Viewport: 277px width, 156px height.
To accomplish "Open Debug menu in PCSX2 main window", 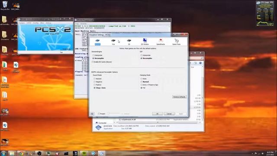I will [48, 23].
